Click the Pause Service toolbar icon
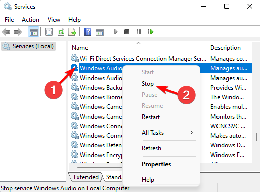This screenshot has height=192, width=260. [139, 32]
